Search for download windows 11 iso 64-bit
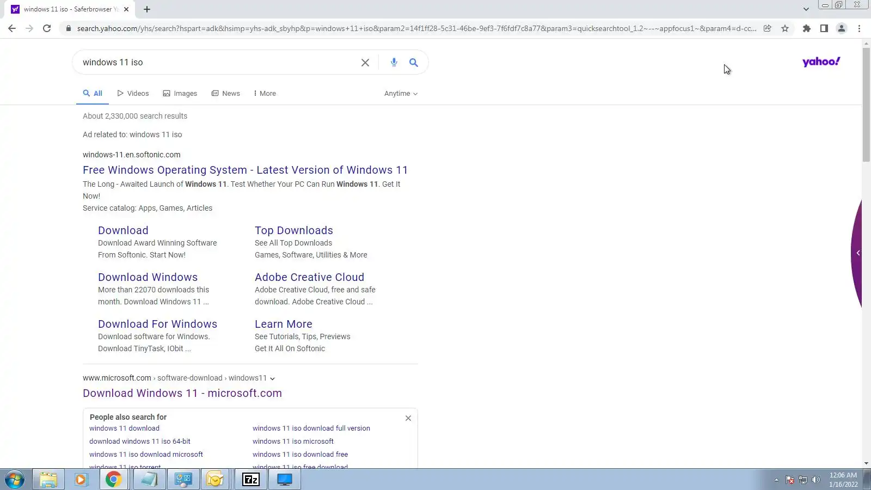The height and width of the screenshot is (490, 871). coord(140,442)
